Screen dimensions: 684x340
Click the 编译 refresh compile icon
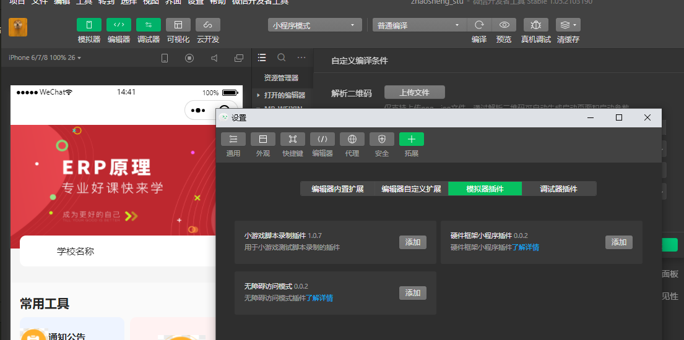coord(479,25)
